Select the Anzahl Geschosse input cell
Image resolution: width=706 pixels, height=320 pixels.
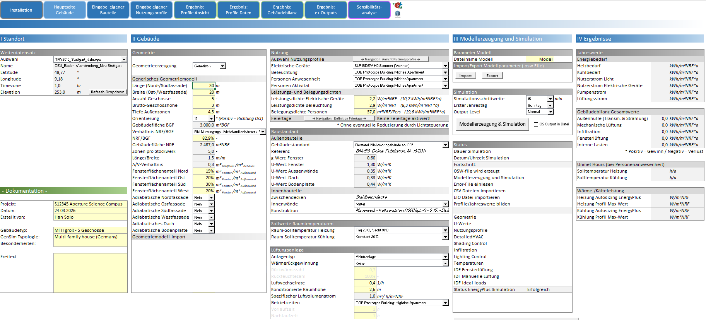pos(203,99)
